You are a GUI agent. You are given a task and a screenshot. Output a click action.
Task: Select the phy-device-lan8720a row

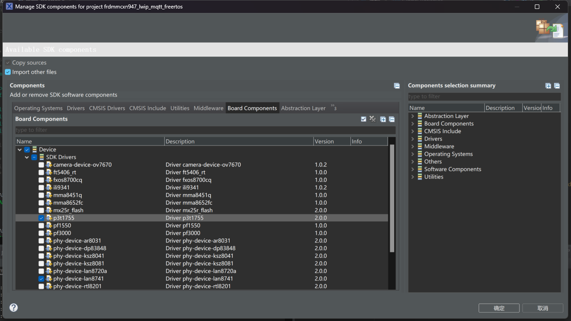202,271
